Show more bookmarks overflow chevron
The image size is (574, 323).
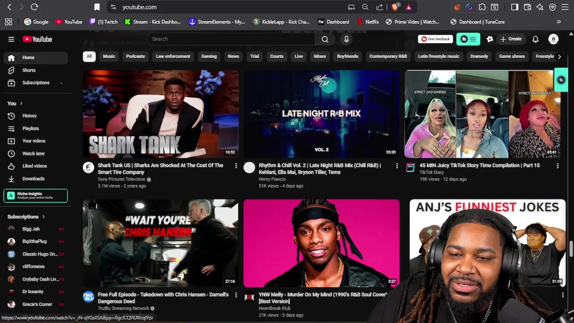coord(559,22)
